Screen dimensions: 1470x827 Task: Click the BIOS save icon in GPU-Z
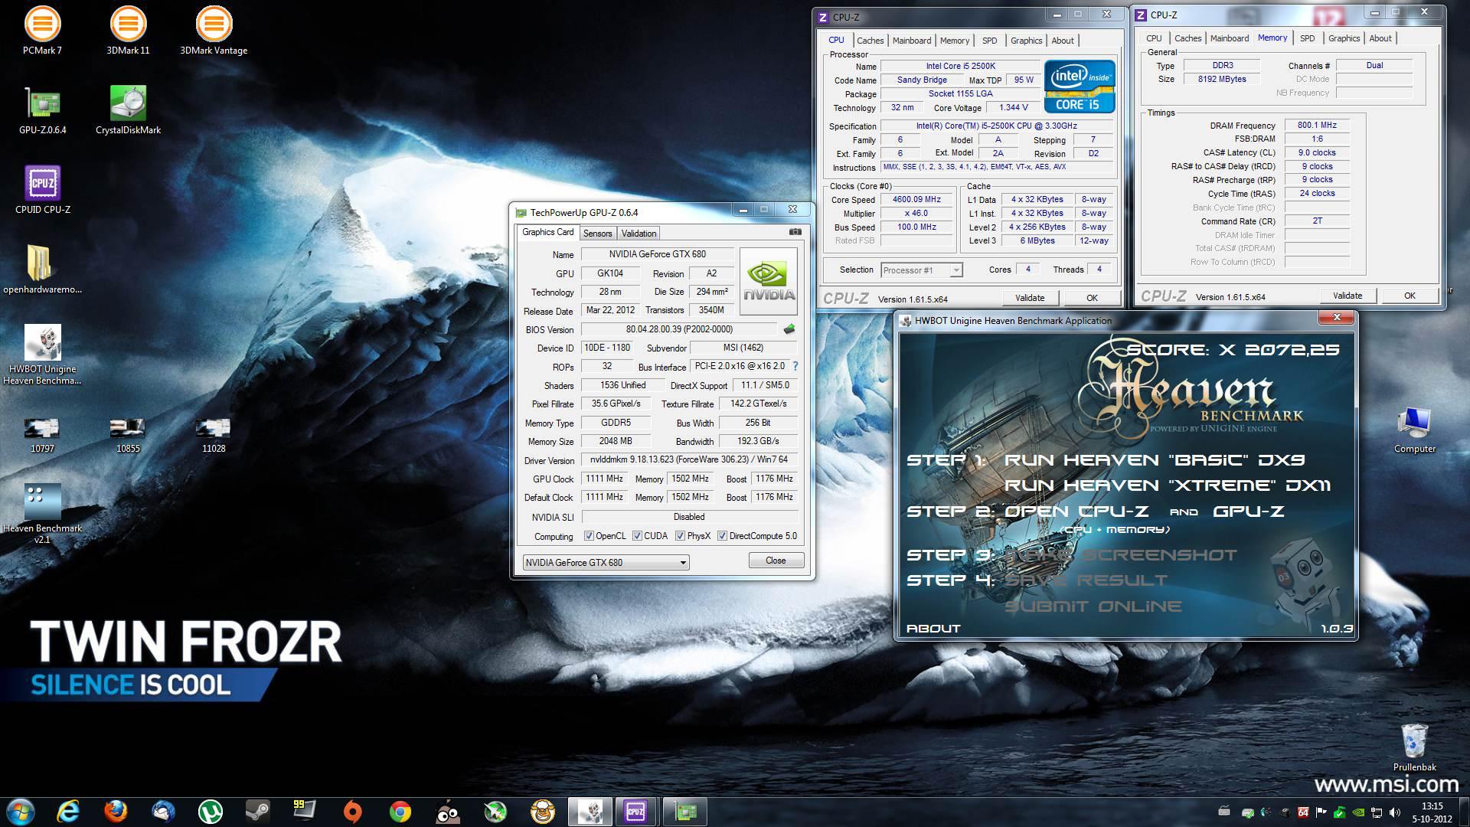pos(789,329)
